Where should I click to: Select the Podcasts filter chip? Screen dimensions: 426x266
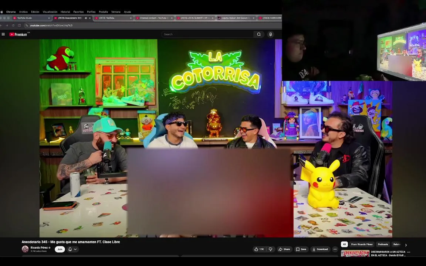point(383,244)
